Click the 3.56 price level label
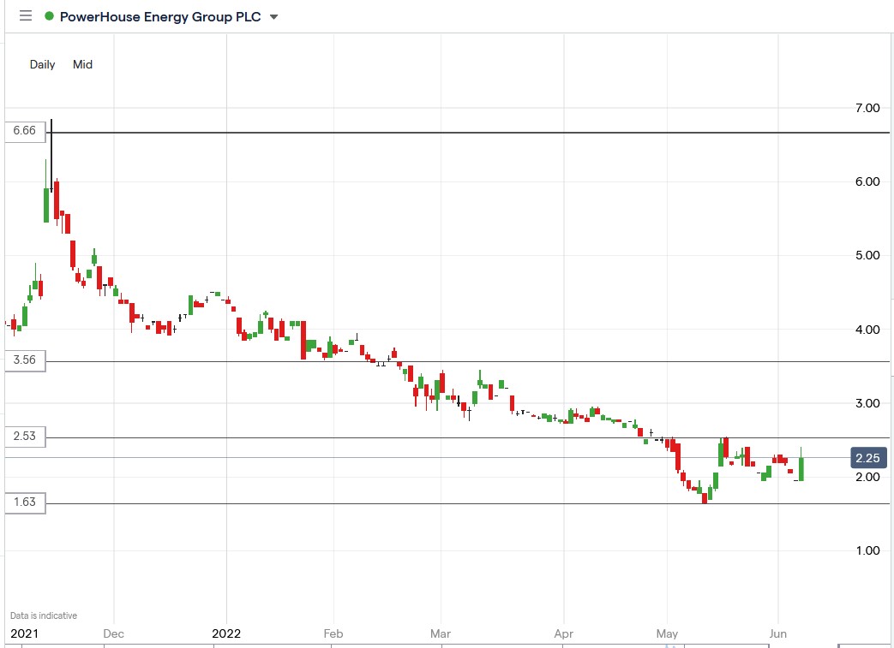Screen dimensions: 894x648 23,360
